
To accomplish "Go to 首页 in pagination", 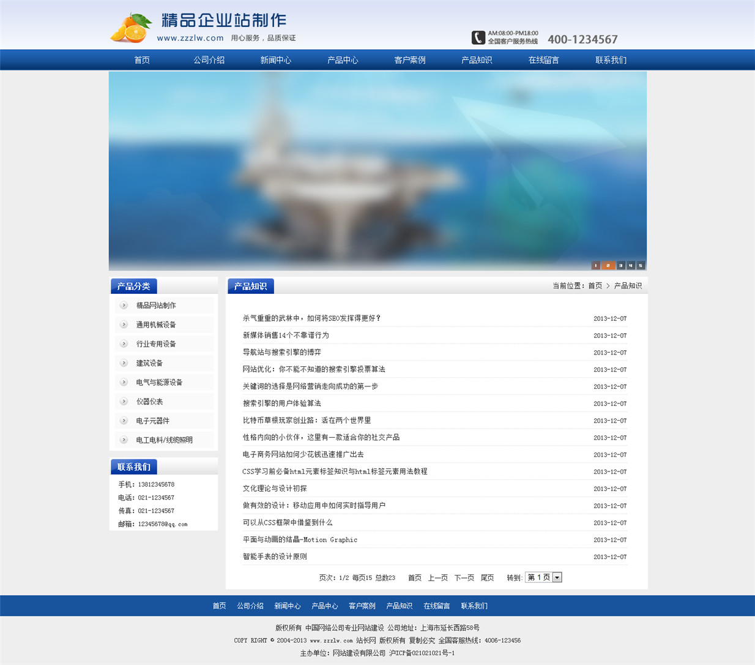I will click(x=415, y=578).
